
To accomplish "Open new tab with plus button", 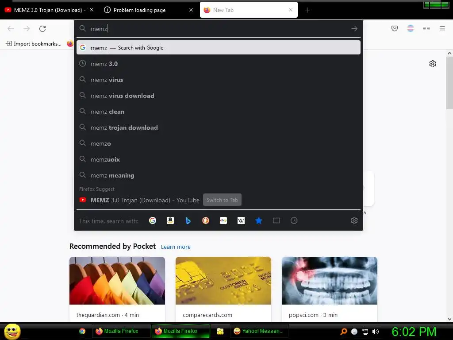I will click(x=307, y=10).
